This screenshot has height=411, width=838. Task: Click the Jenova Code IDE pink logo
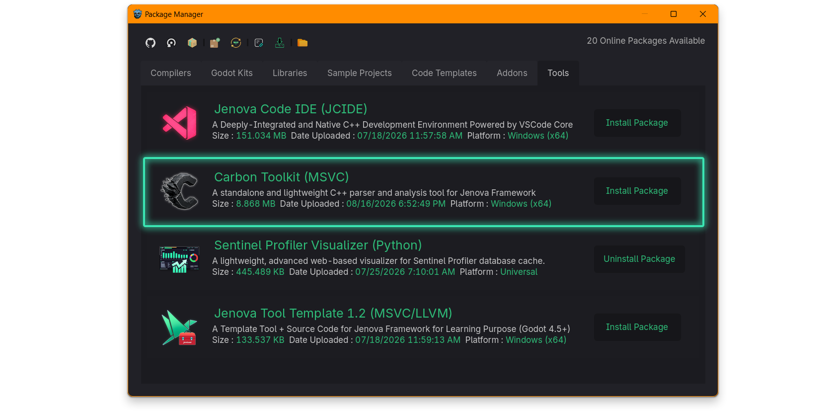[x=180, y=123]
